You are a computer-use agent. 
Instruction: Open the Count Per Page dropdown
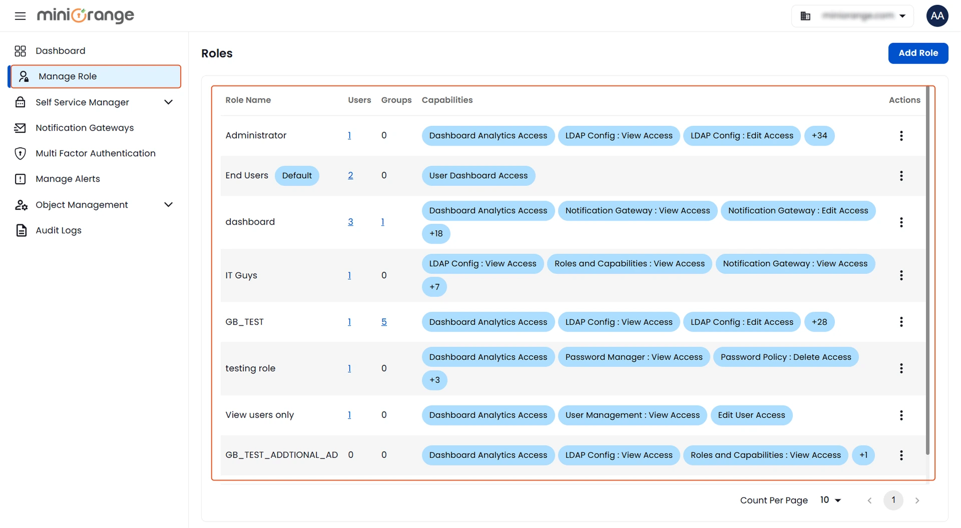click(x=830, y=500)
